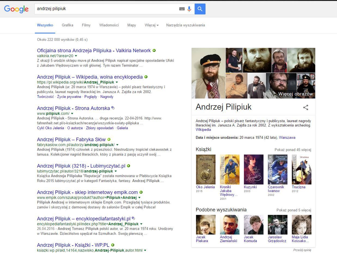Expand dropdown arrow after encyklopediafantastyki.pl URL
This screenshot has width=337, height=253.
pyautogui.click(x=141, y=224)
